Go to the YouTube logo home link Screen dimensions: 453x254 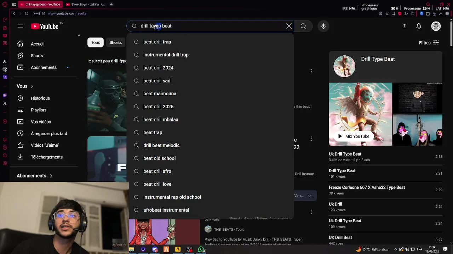[x=44, y=26]
